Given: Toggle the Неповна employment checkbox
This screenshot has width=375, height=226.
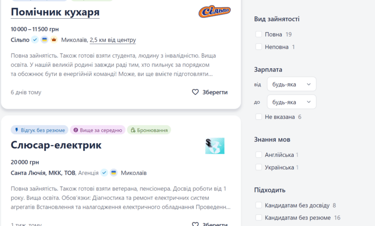Looking at the screenshot, I should coord(259,47).
